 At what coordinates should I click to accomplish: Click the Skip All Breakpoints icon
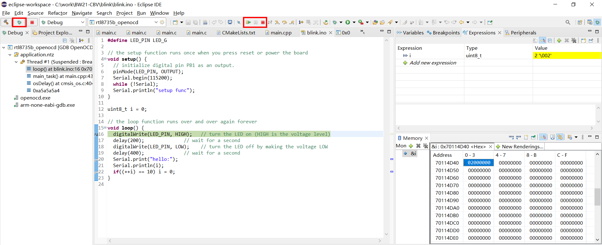pos(239,22)
